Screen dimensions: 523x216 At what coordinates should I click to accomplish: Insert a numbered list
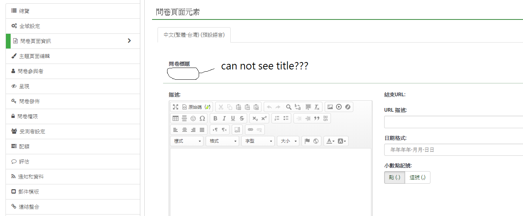coord(277,118)
